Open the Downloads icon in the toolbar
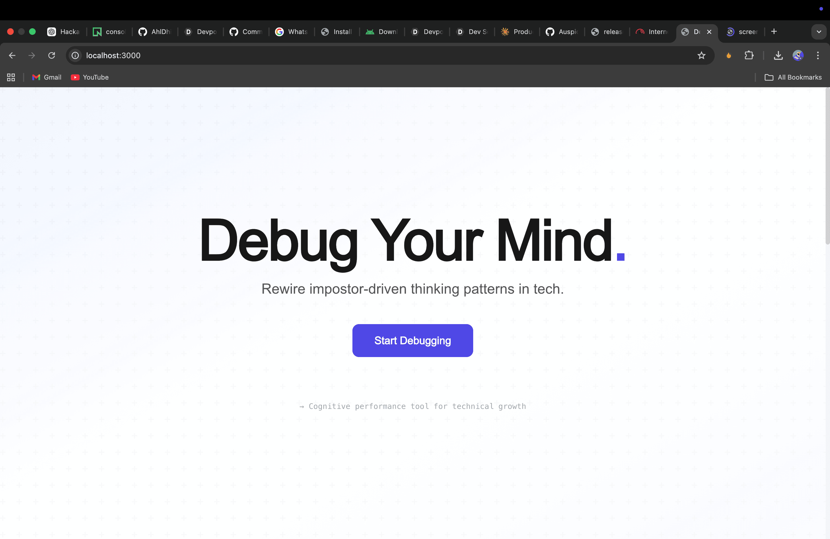Viewport: 830px width, 539px height. point(778,55)
